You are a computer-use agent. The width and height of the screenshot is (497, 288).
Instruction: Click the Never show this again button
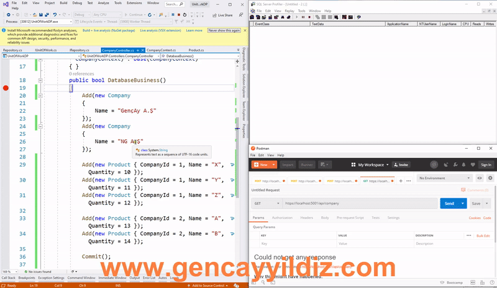(x=224, y=30)
